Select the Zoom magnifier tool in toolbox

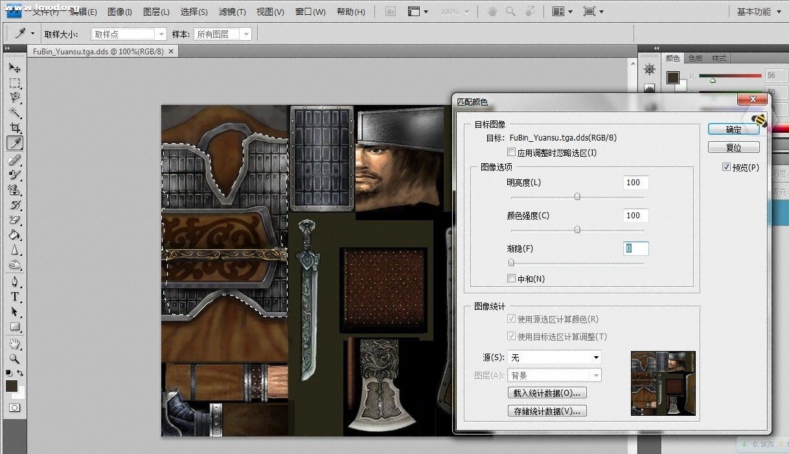coord(14,358)
